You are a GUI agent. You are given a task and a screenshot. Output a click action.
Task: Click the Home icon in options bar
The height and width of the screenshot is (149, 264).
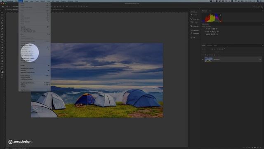pyautogui.click(x=3, y=7)
